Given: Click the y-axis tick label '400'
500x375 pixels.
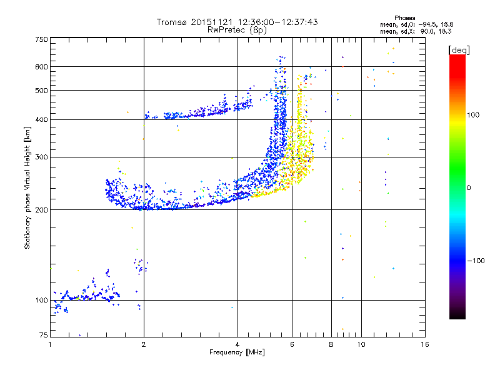Looking at the screenshot, I should click(41, 120).
